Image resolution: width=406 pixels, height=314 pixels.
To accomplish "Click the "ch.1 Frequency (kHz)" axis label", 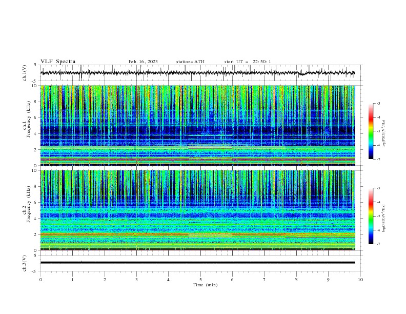I will pos(27,118).
